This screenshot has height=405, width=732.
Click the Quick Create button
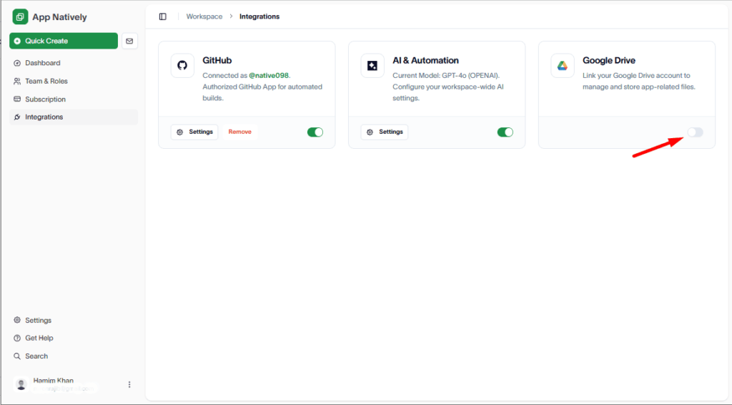64,41
